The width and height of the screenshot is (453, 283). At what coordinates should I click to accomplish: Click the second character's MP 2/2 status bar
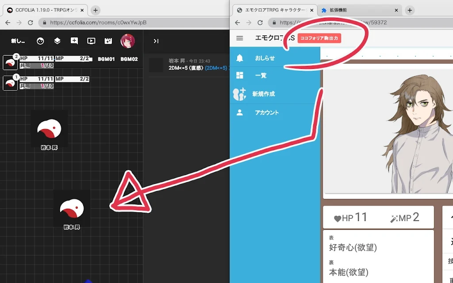point(72,79)
